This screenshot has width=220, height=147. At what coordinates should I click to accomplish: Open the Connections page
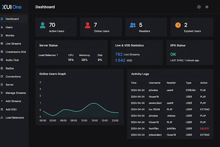13,77
